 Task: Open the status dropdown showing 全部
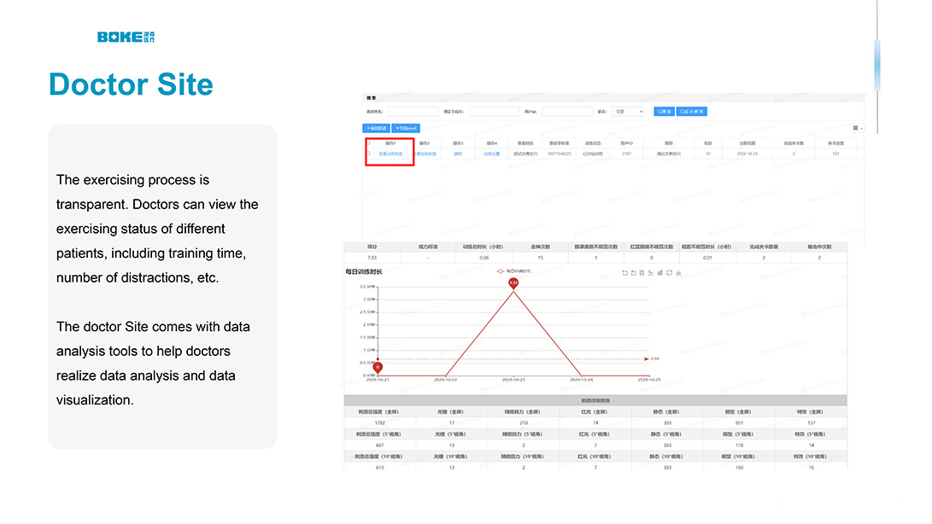pyautogui.click(x=629, y=111)
